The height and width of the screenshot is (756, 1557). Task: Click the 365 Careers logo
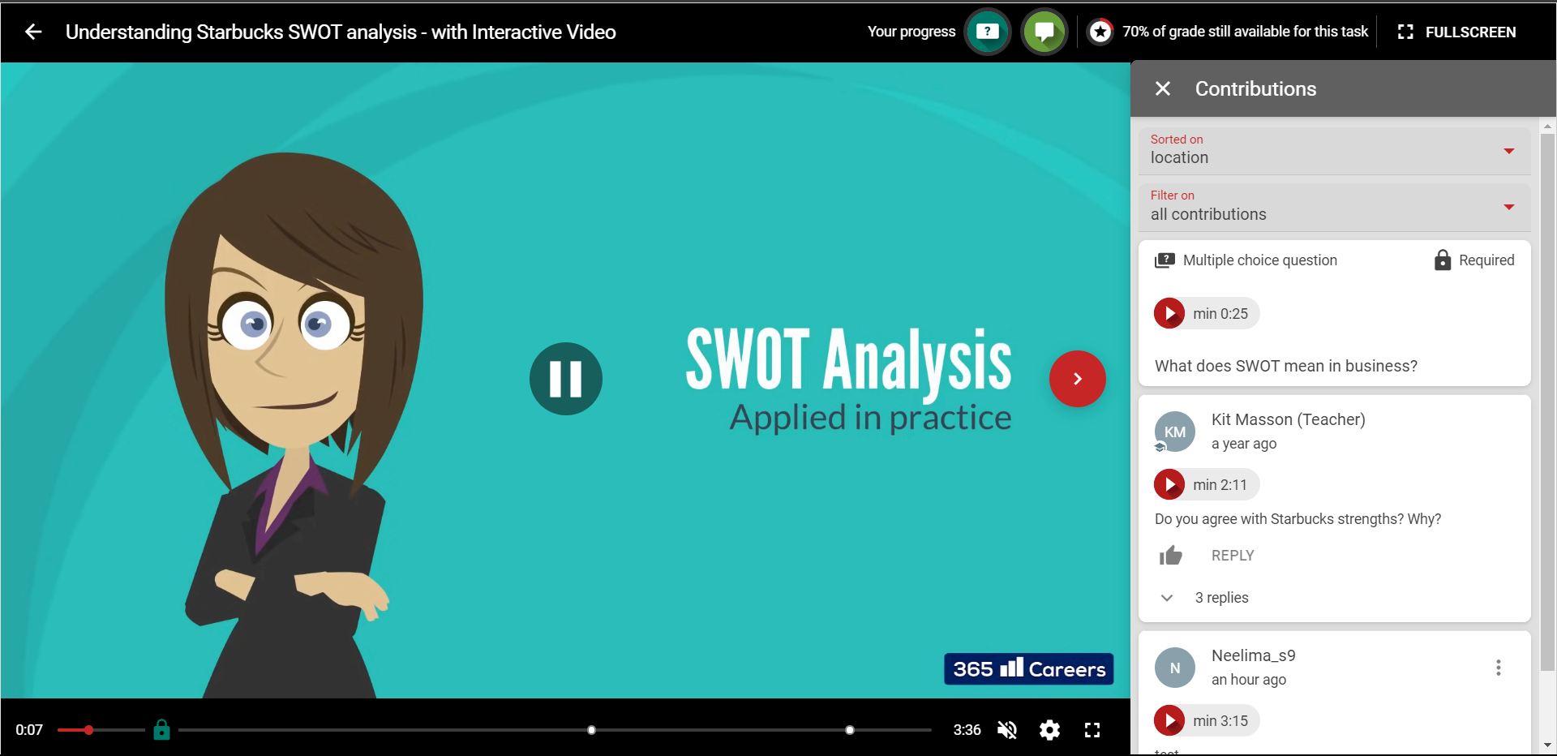(1029, 669)
